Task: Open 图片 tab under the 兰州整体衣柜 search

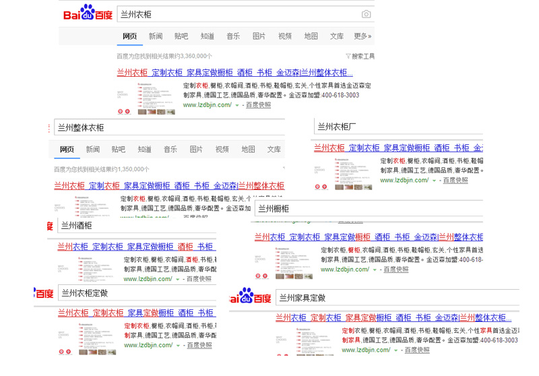Action: tap(196, 149)
